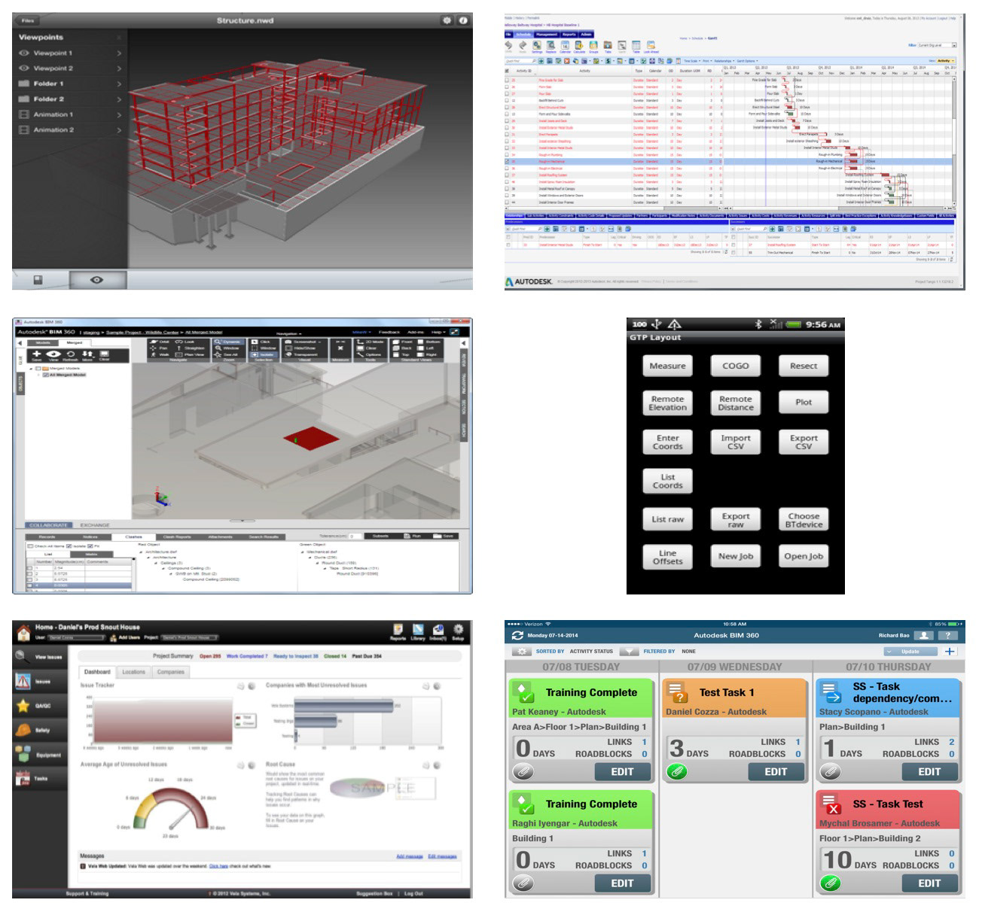Click Animation 2 film icon
Viewport: 982px width, 909px height.
(x=24, y=130)
